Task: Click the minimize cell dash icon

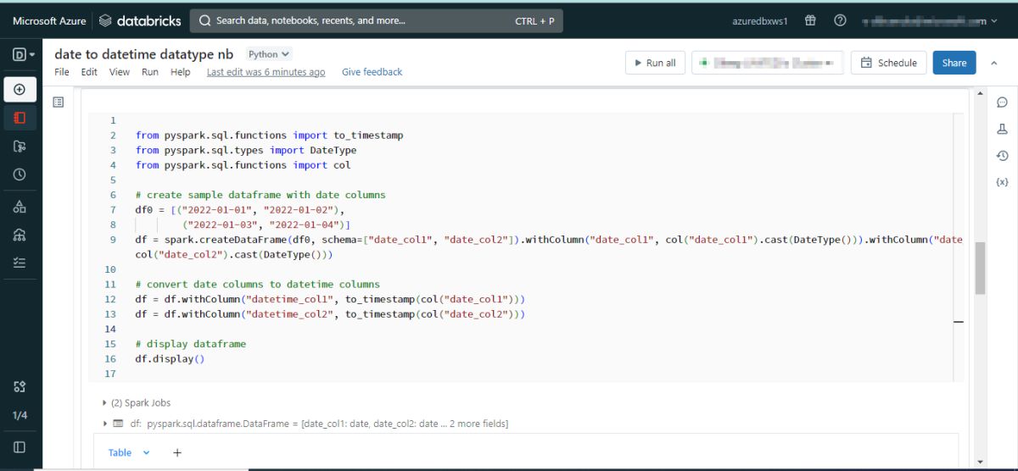Action: click(959, 322)
